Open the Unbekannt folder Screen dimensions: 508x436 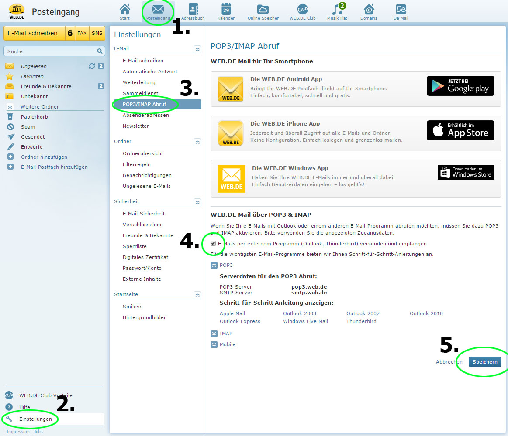(35, 96)
